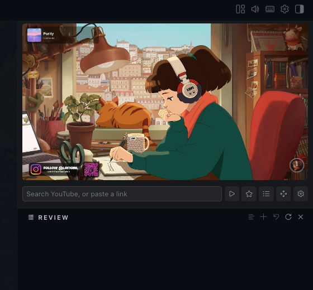313x290 pixels.
Task: Click the Review grid icon
Action: click(31, 217)
